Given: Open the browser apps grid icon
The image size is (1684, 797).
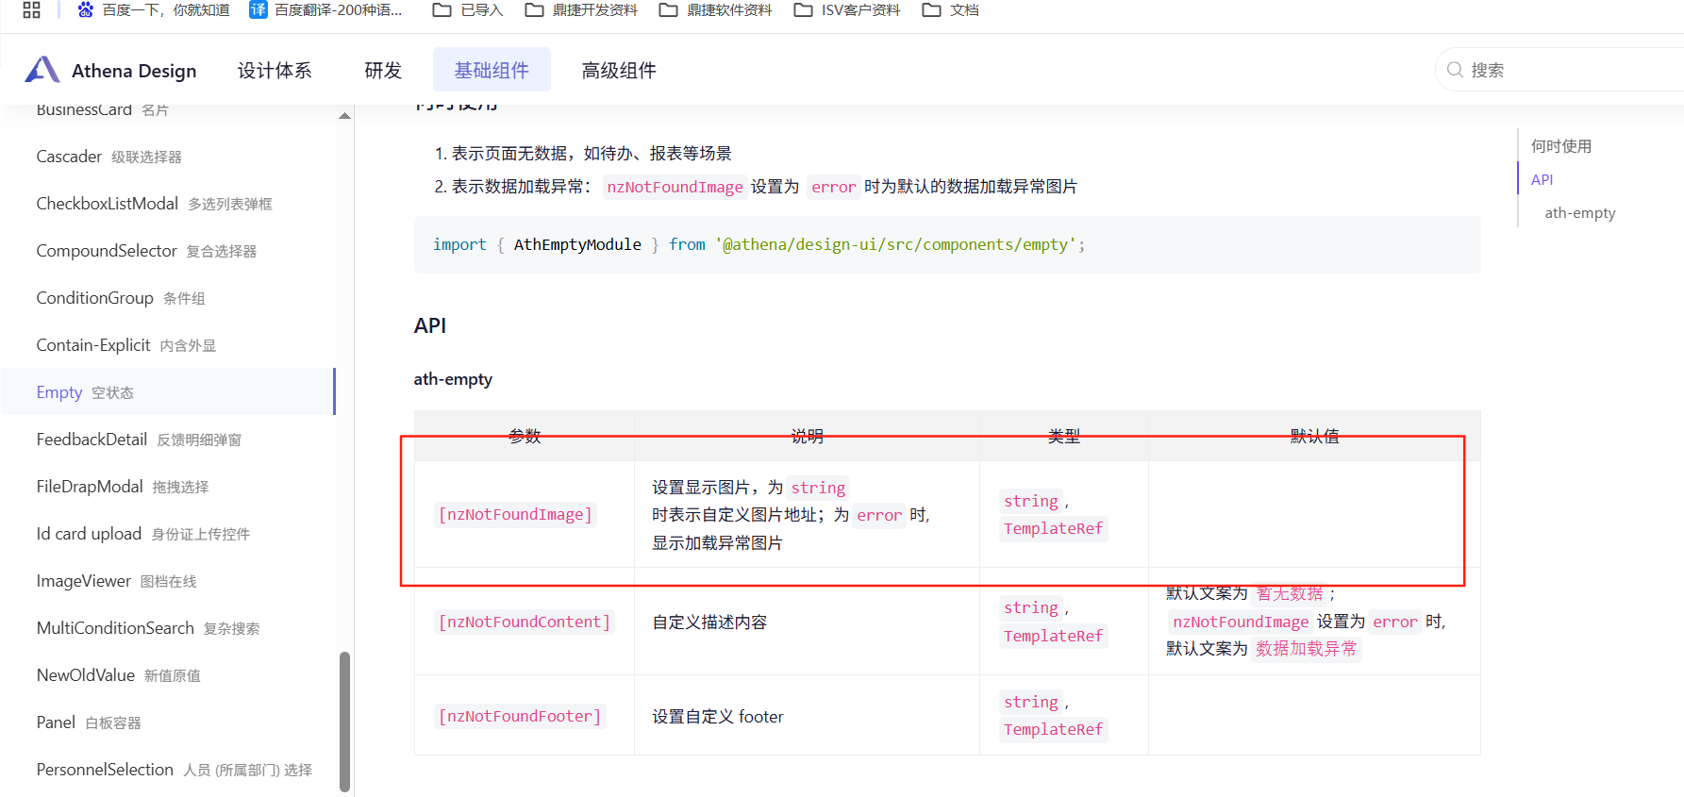Looking at the screenshot, I should (31, 10).
